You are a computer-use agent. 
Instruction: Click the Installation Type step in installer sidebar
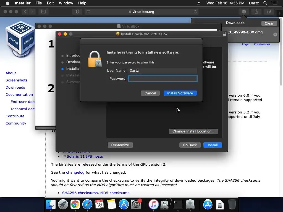[x=73, y=69]
